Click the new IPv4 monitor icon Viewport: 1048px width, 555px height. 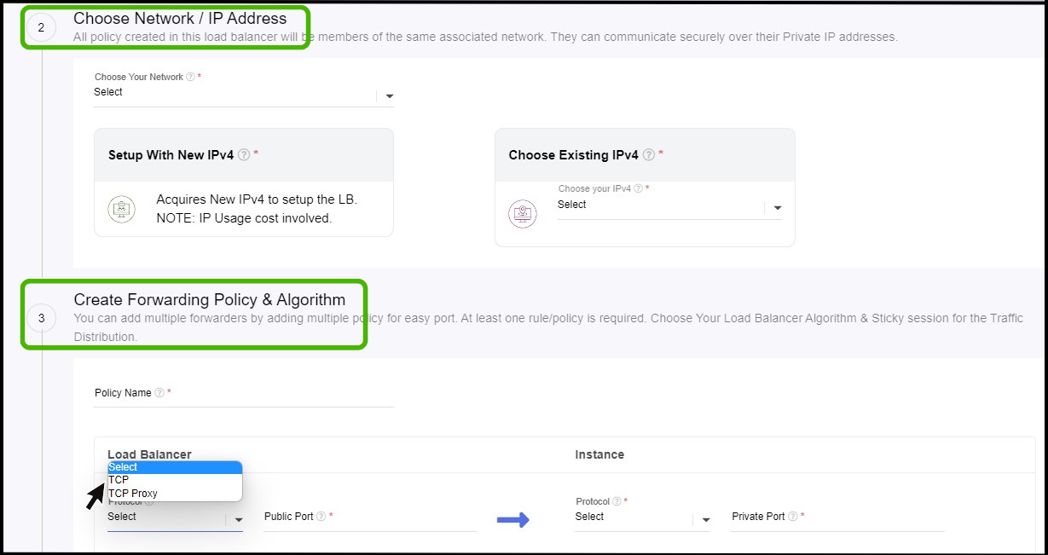(x=121, y=210)
